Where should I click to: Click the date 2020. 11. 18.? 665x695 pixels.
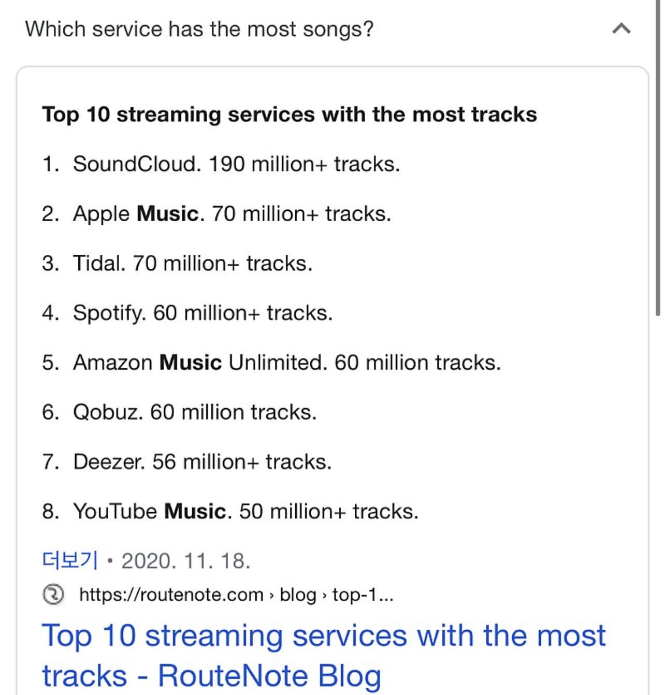(186, 561)
